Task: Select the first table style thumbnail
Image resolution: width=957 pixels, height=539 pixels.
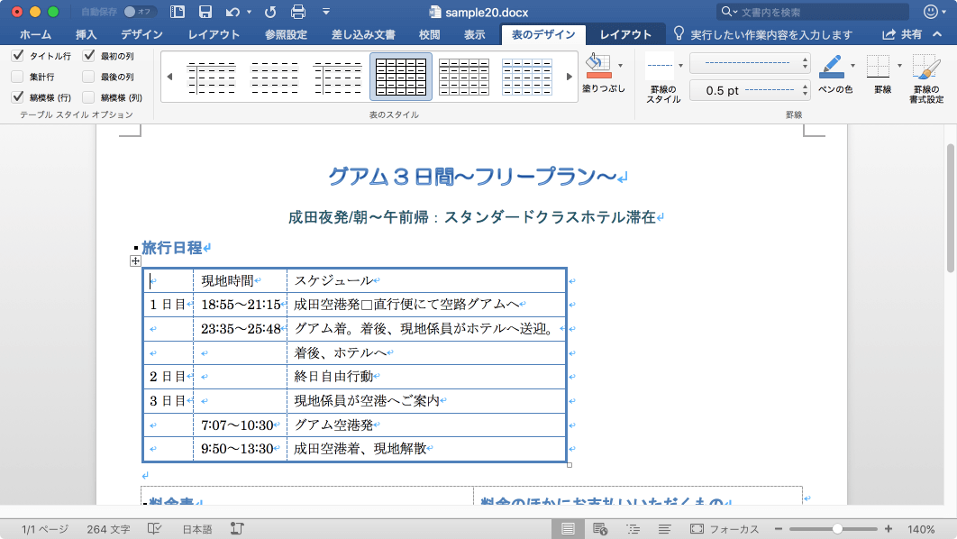Action: tap(211, 77)
